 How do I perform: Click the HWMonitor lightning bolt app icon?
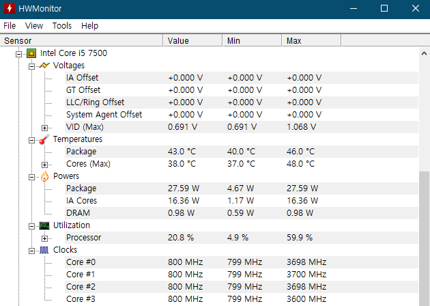(9, 8)
